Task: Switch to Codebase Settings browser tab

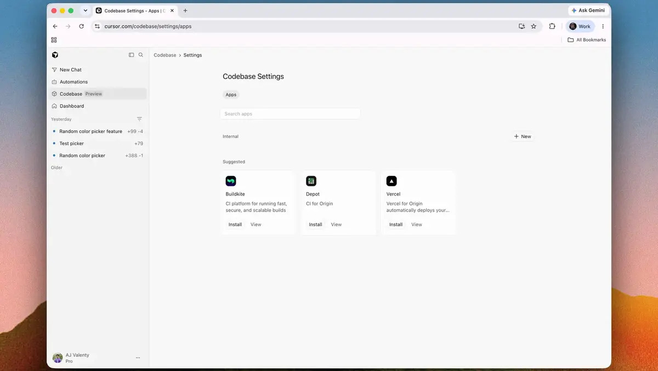Action: [136, 10]
